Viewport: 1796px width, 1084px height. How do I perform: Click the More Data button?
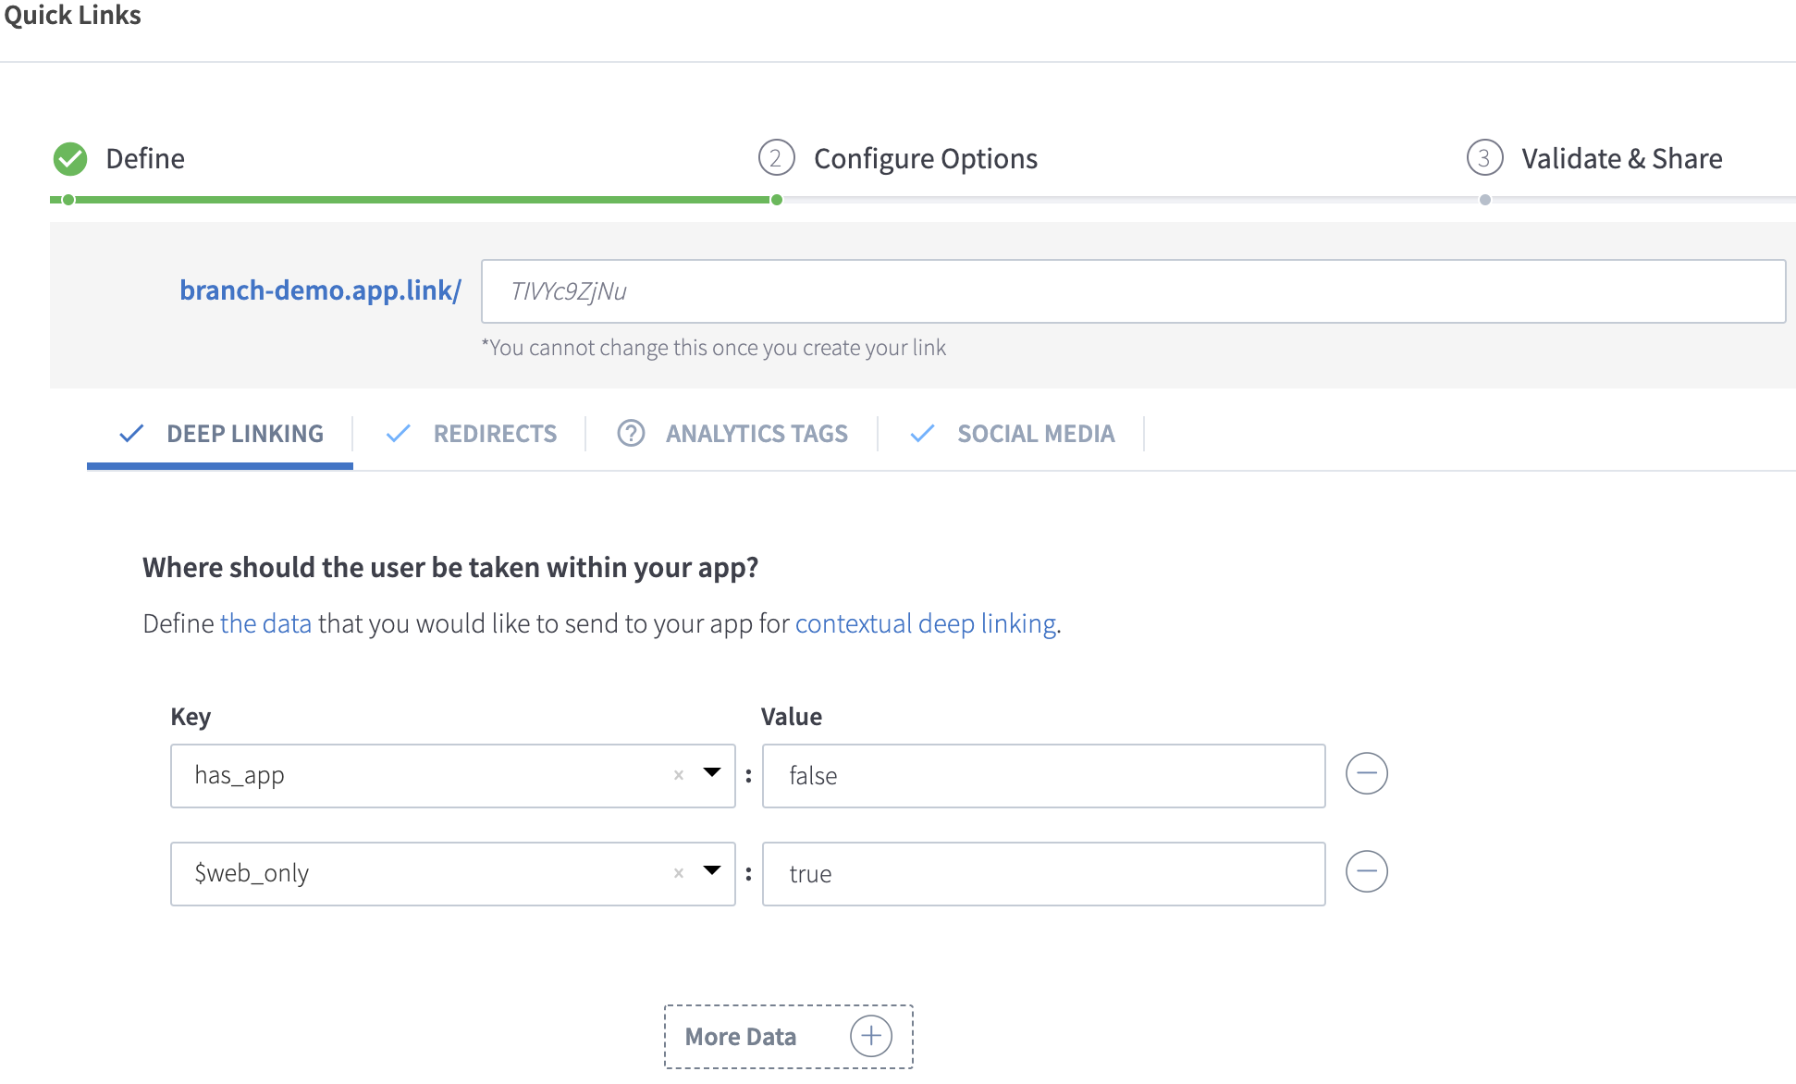[789, 1037]
